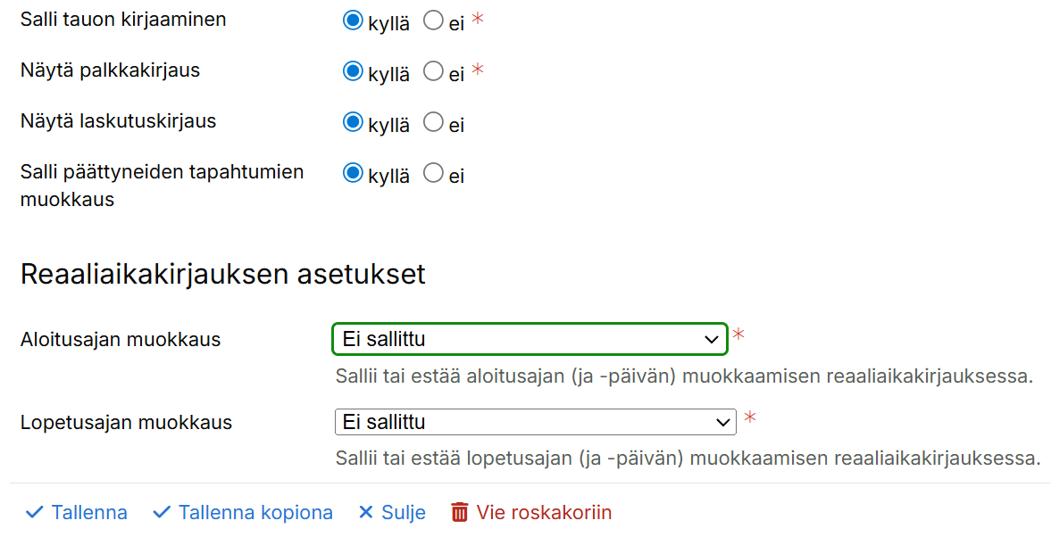Viewport: 1051px width, 537px height.
Task: Click the trash can icon
Action: (460, 513)
